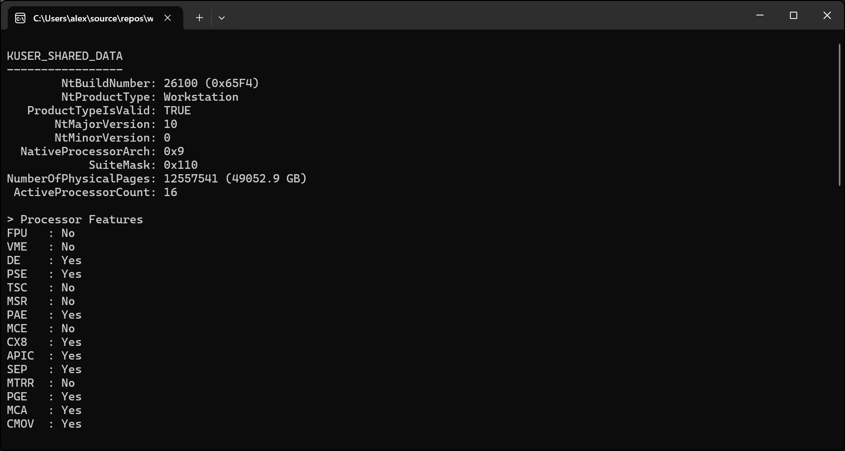Viewport: 845px width, 451px height.
Task: Click the CMOV feature row
Action: tap(44, 424)
